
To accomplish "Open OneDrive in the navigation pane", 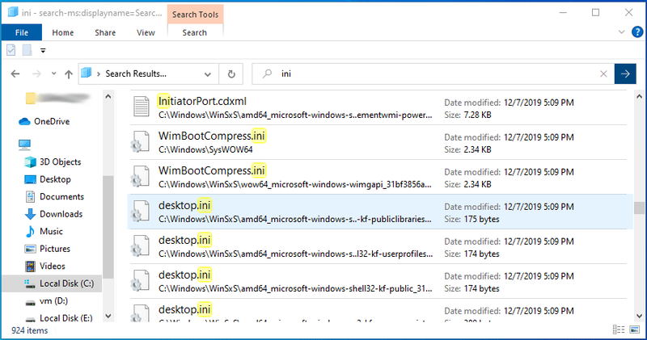I will pyautogui.click(x=52, y=122).
